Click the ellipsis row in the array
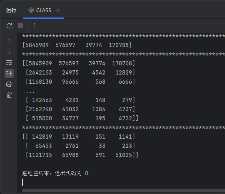 pyautogui.click(x=30, y=92)
